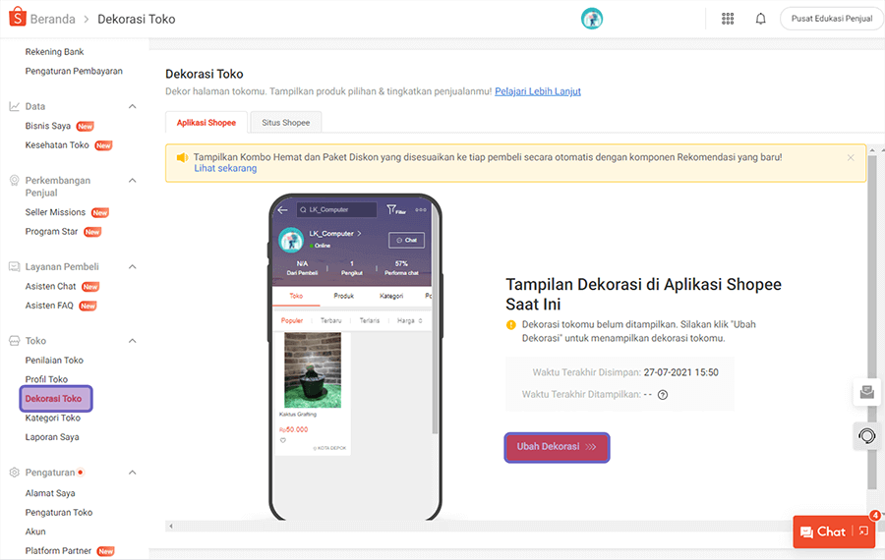Open Asisten Chat in sidebar
The width and height of the screenshot is (885, 560).
(x=50, y=286)
